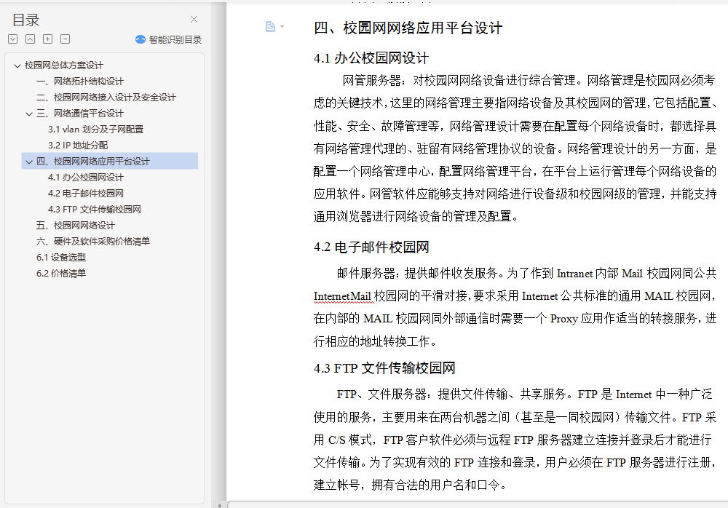Click the heading 四、校园网网络应用平台设计 in document
Image resolution: width=728 pixels, height=508 pixels.
pyautogui.click(x=408, y=28)
